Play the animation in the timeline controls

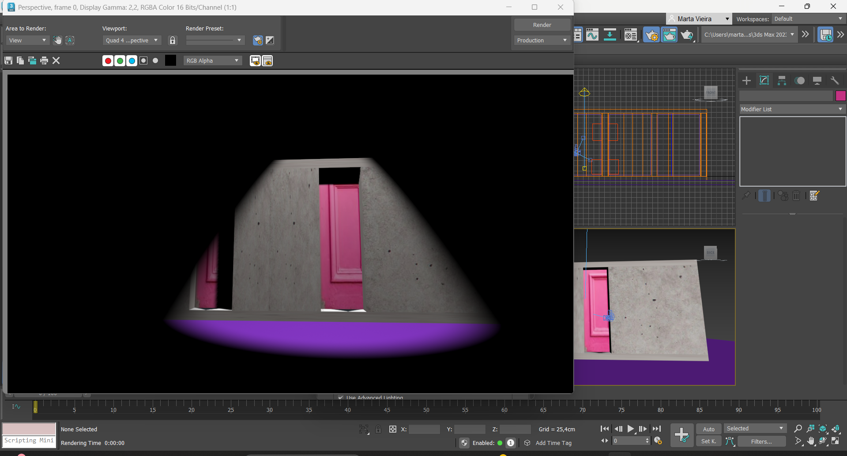click(x=631, y=429)
